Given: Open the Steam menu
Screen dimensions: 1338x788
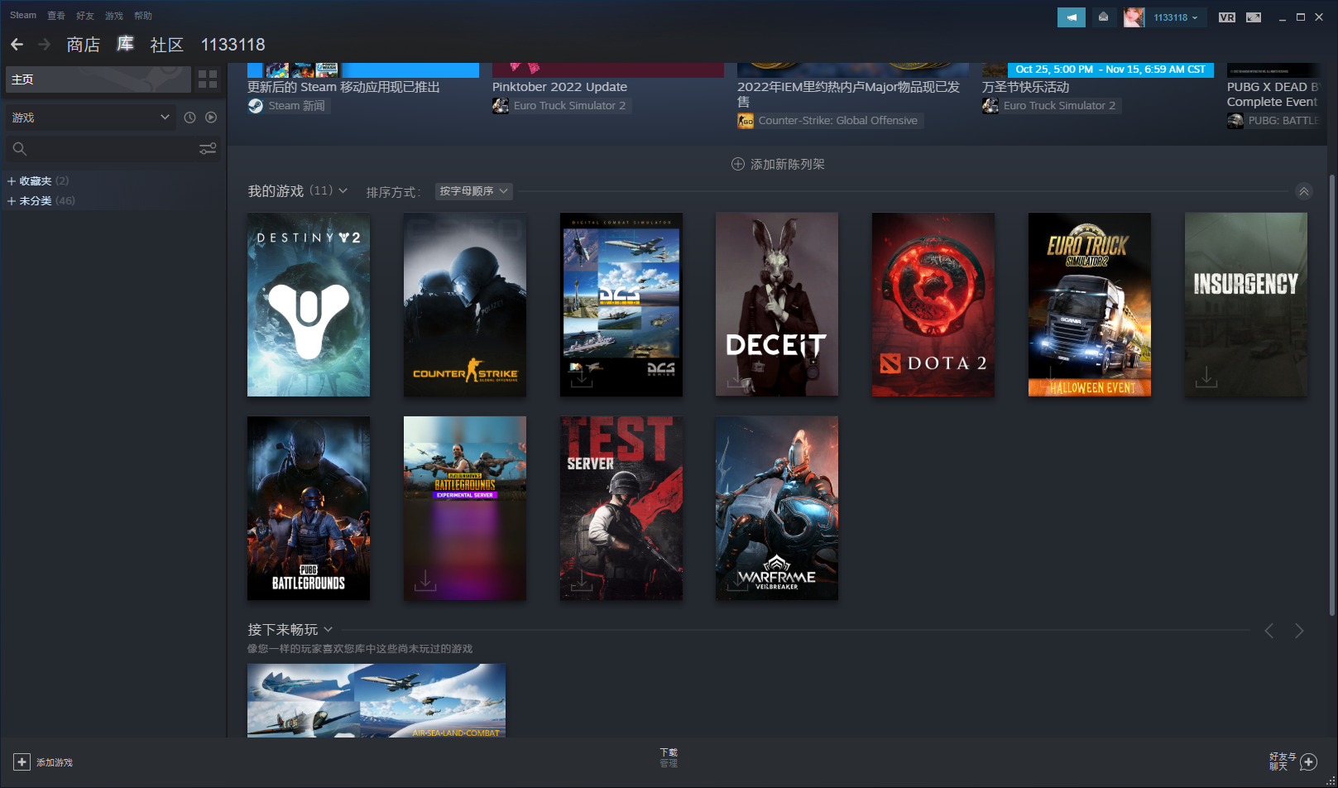Looking at the screenshot, I should 23,15.
